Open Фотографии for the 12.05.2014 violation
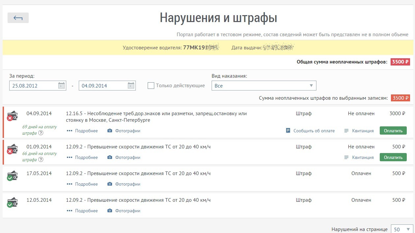415x233 pixels. coord(124,211)
